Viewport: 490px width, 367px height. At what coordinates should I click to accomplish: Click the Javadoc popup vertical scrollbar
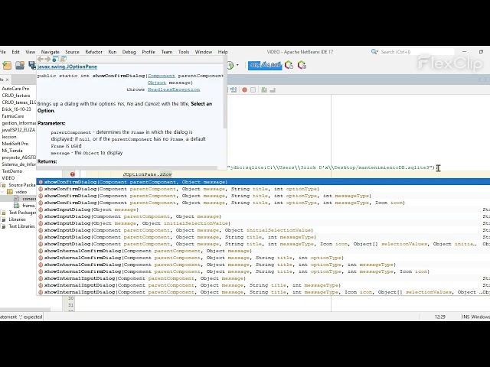tap(225, 93)
